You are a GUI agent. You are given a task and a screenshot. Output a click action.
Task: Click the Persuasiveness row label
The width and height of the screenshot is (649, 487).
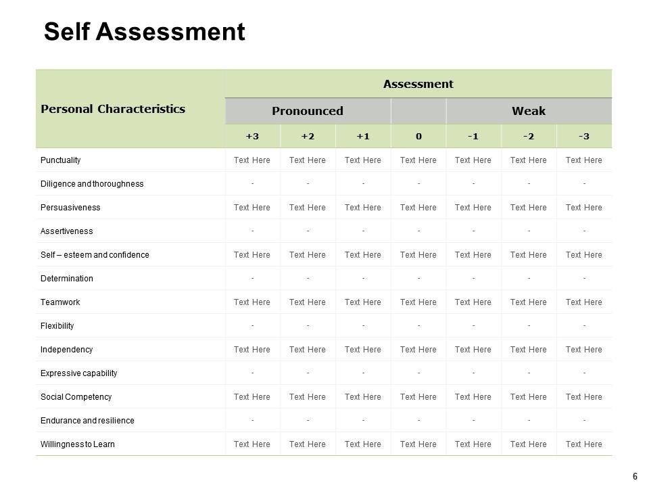pyautogui.click(x=70, y=208)
